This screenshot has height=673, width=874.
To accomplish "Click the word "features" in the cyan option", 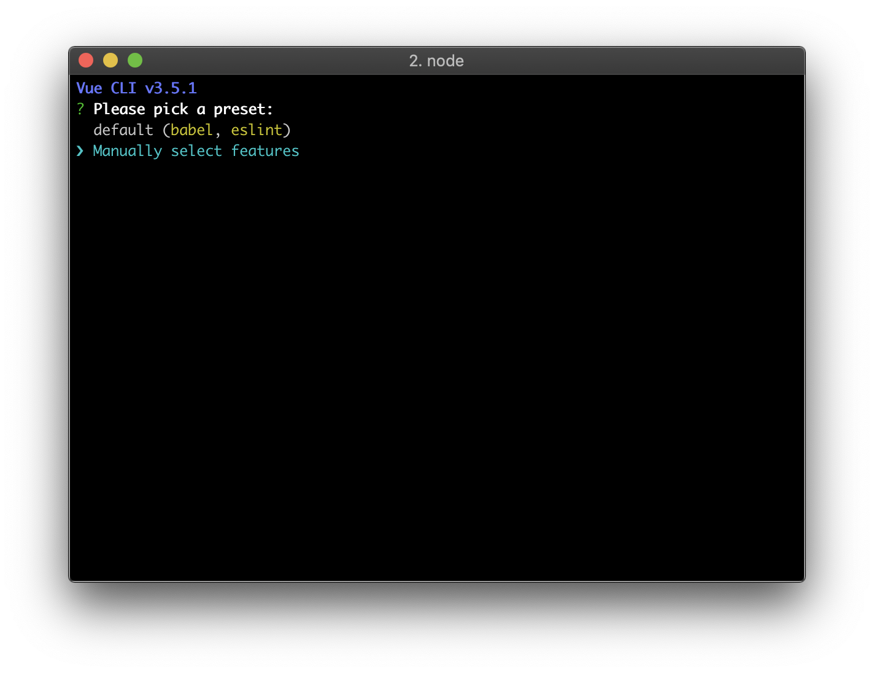I will (x=265, y=151).
